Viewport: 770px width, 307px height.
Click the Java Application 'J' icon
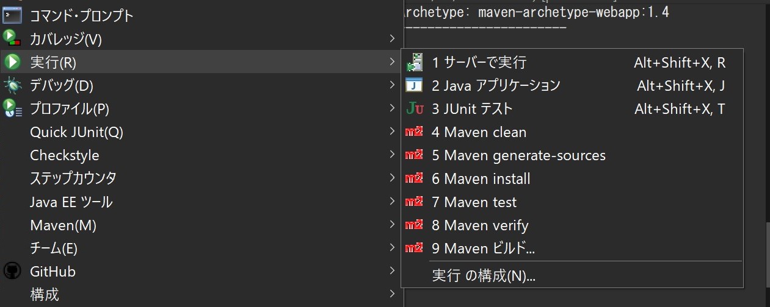coord(415,85)
